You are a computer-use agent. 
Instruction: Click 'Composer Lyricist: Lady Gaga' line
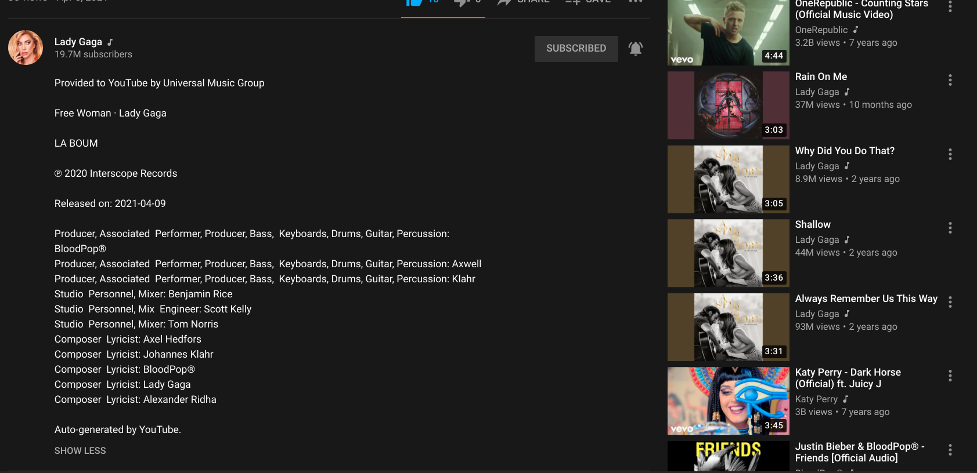122,384
